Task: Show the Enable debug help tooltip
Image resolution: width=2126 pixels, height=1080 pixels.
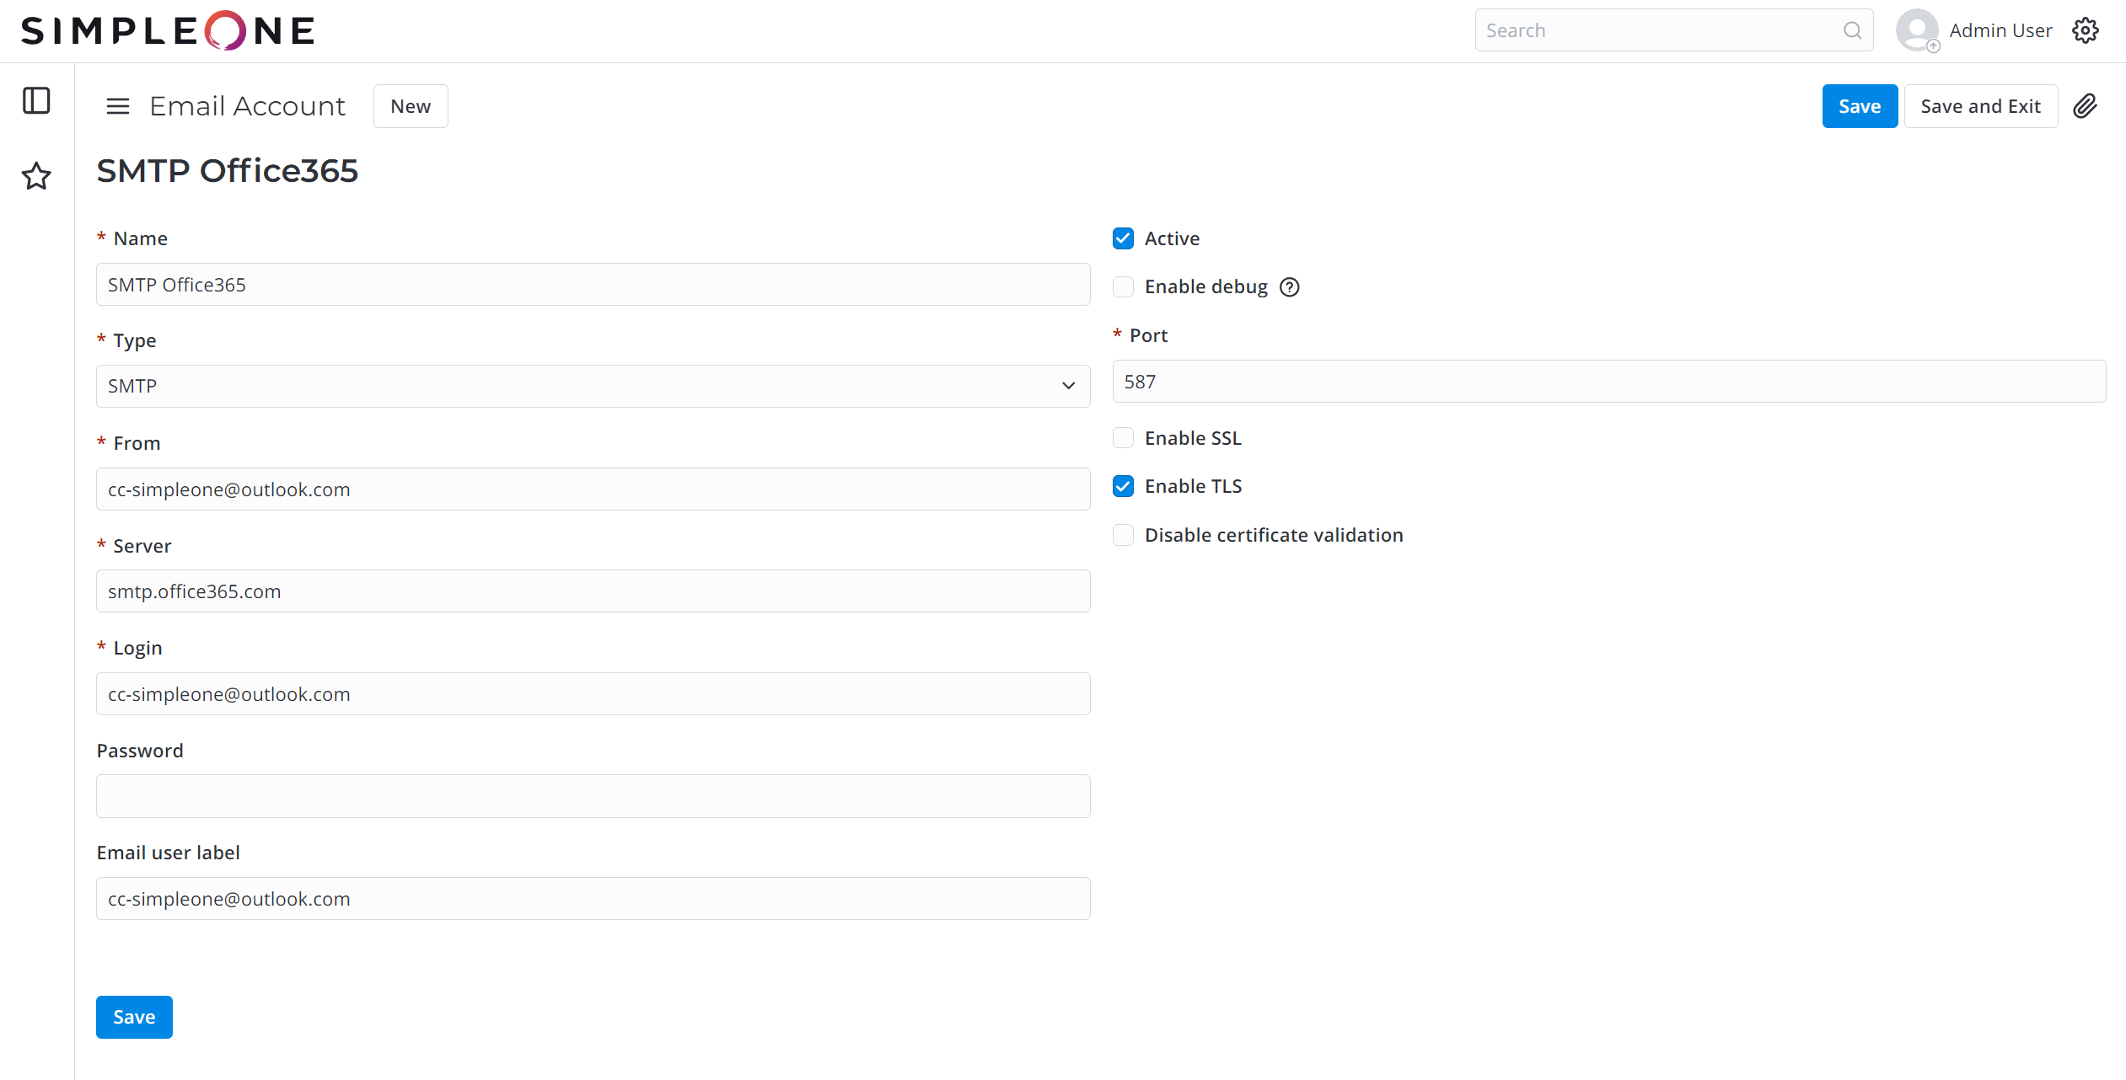Action: click(1289, 287)
